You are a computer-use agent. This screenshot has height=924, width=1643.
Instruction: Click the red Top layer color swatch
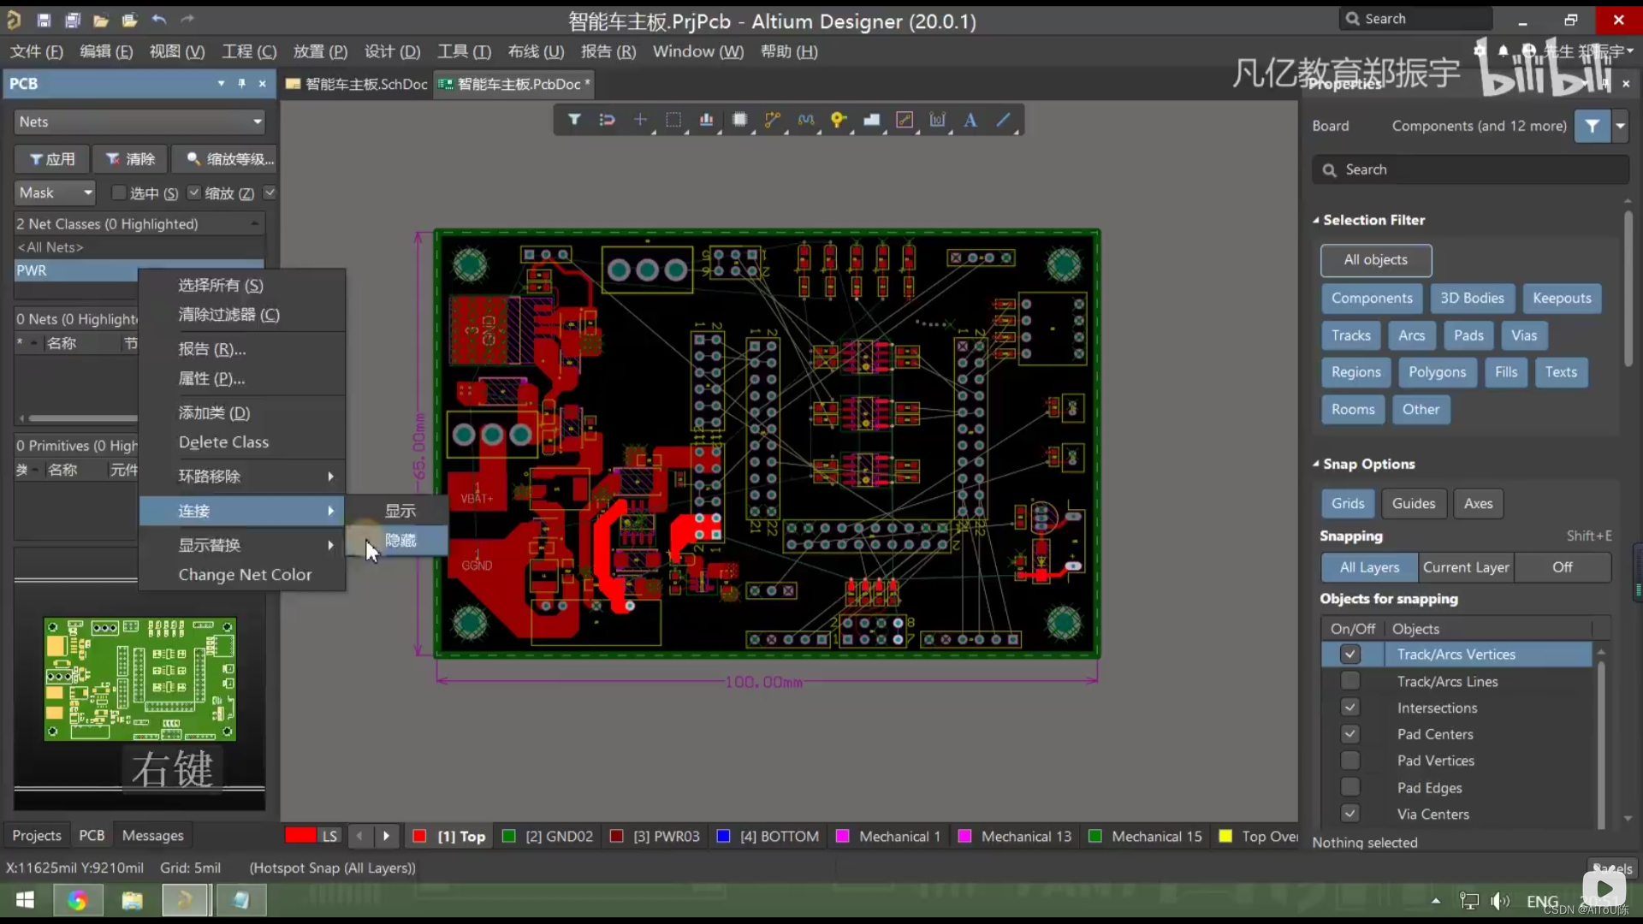(419, 836)
